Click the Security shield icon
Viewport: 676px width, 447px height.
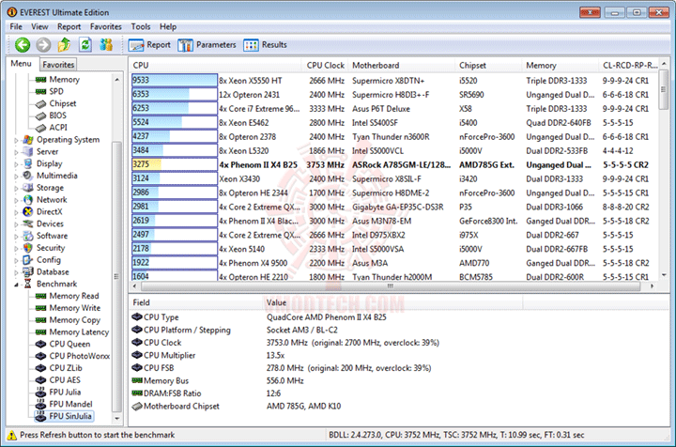pos(28,248)
